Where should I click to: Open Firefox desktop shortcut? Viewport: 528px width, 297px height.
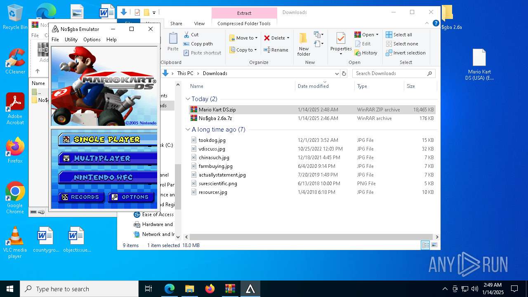15,150
